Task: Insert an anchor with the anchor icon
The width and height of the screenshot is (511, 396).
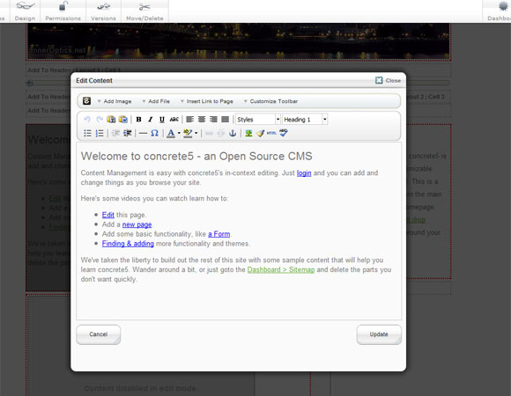Action: 233,133
